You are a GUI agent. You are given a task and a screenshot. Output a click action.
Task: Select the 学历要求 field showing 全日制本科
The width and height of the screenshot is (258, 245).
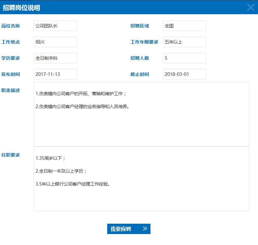coord(55,58)
